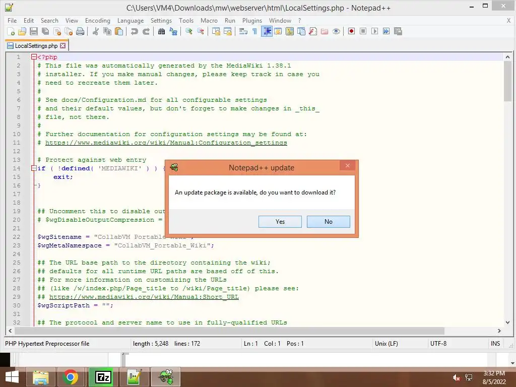Open user defined language icon
The width and height of the screenshot is (516, 387).
pyautogui.click(x=278, y=31)
